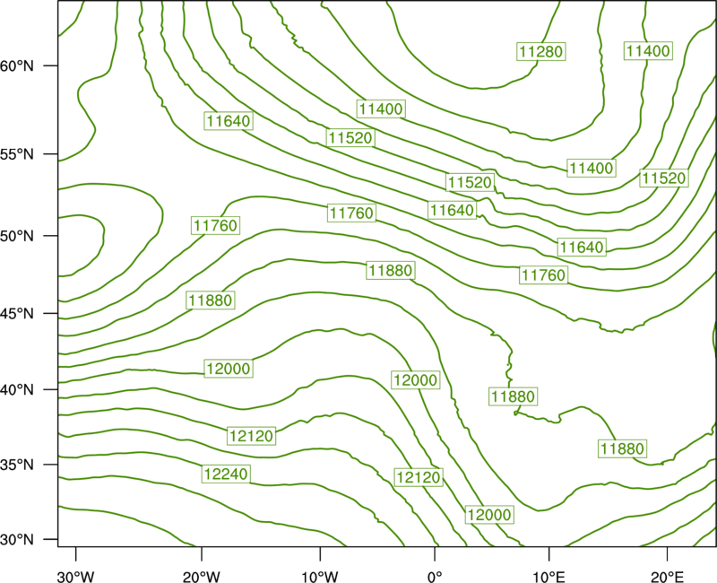Click the westernmost 11640 contour label

(x=229, y=121)
